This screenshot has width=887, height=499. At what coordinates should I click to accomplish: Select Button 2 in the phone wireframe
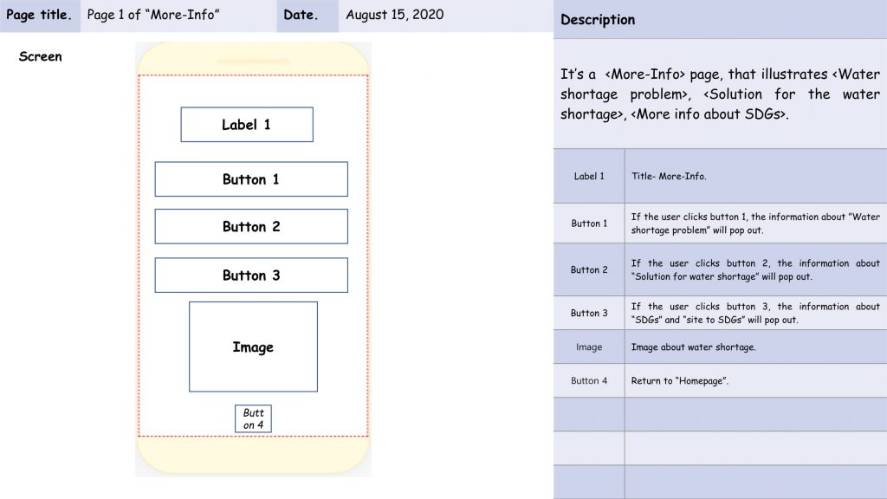click(251, 226)
